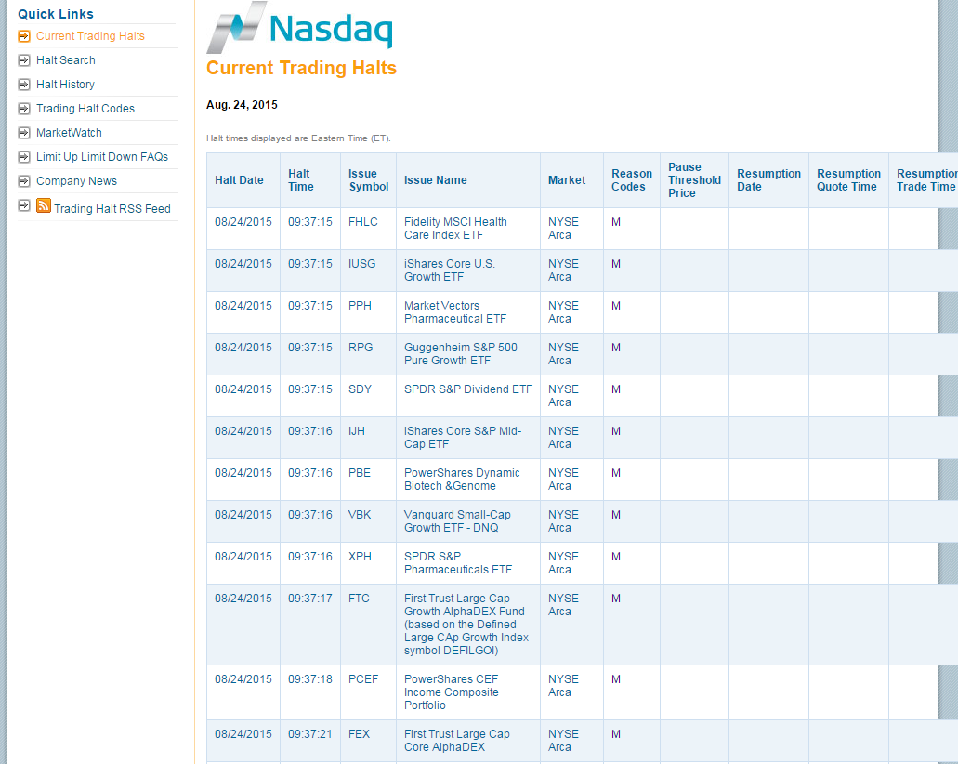Image resolution: width=958 pixels, height=764 pixels.
Task: Click the arrow icon next to Company News
Action: click(24, 181)
